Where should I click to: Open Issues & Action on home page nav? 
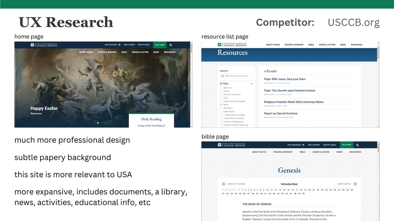(x=140, y=52)
